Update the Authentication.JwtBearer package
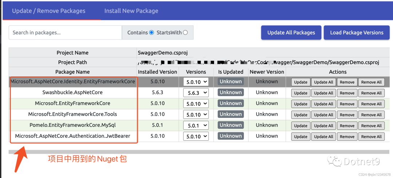Image resolution: width=393 pixels, height=178 pixels. pos(301,137)
